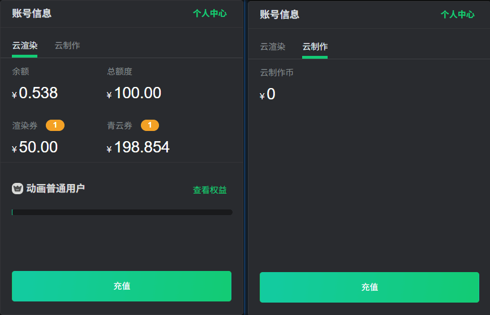Click the 充值 button in right panel

tap(369, 287)
